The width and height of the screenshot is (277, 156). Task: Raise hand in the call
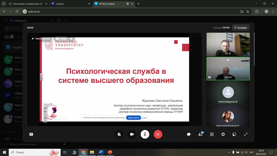coord(119,134)
